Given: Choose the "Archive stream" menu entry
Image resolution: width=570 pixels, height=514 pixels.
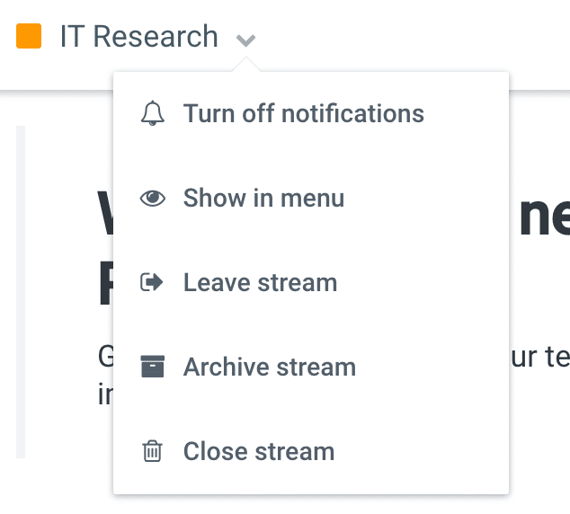Looking at the screenshot, I should pyautogui.click(x=269, y=367).
